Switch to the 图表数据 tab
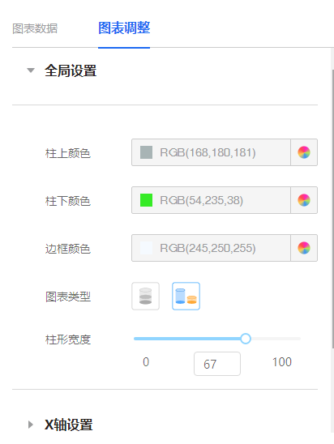 (35, 28)
